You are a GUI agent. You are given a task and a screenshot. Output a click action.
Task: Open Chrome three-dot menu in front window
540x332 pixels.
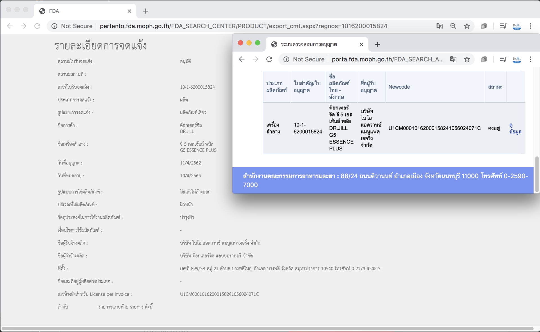click(x=530, y=59)
